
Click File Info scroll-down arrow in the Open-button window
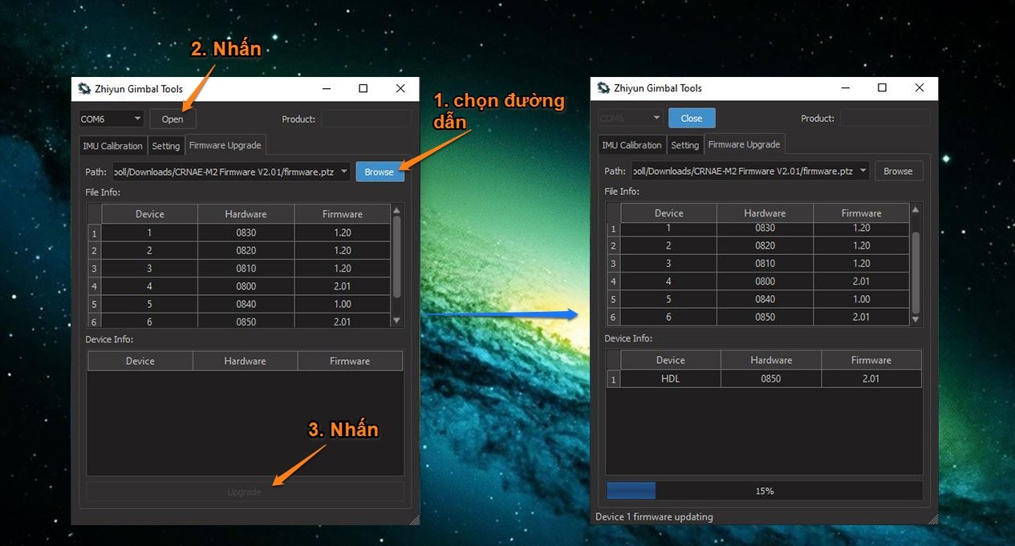pyautogui.click(x=396, y=321)
